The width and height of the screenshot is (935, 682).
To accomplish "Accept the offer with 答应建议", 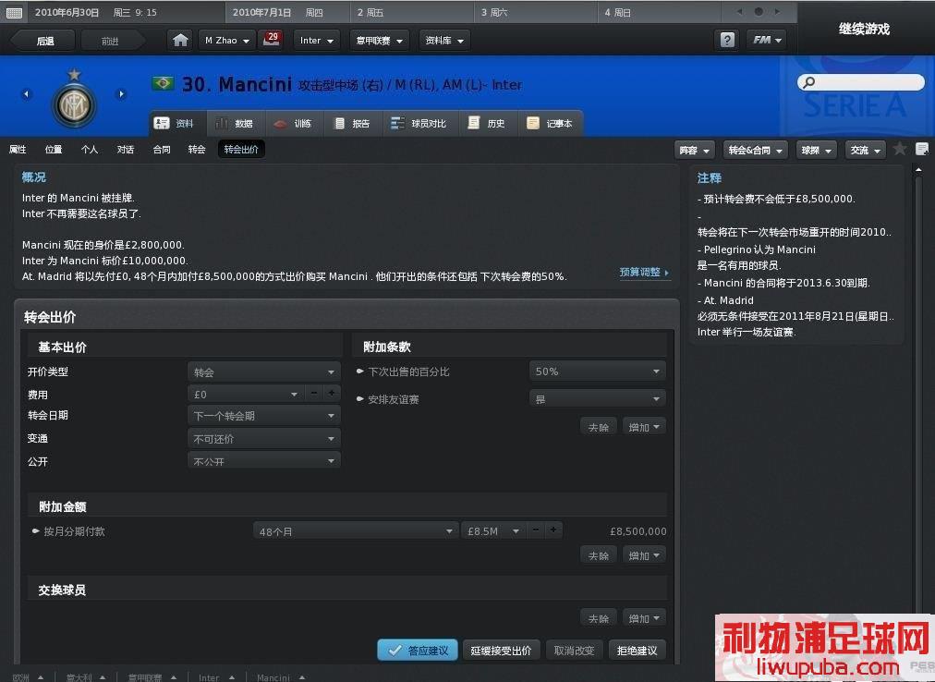I will pos(418,651).
